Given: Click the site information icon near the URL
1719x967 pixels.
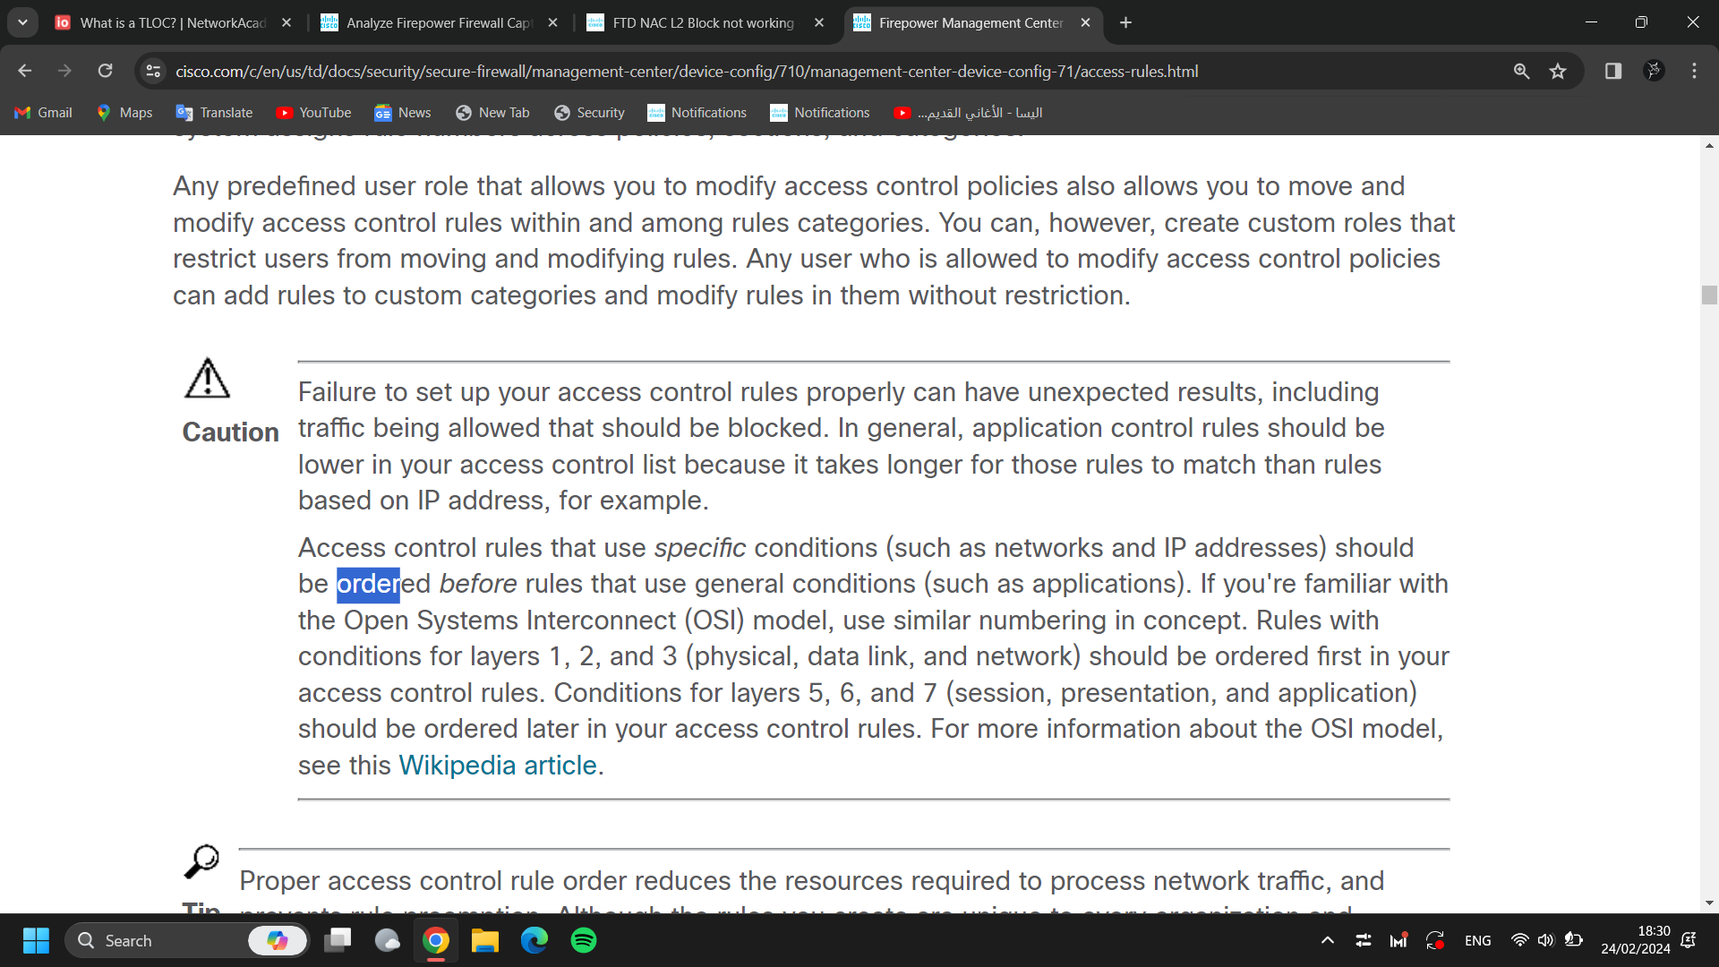Looking at the screenshot, I should pos(152,71).
